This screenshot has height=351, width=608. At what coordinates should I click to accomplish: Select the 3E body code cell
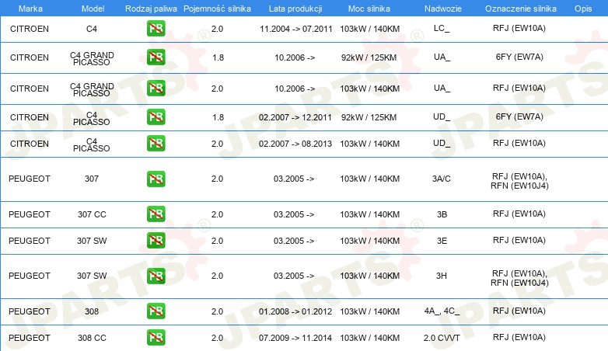coord(442,241)
